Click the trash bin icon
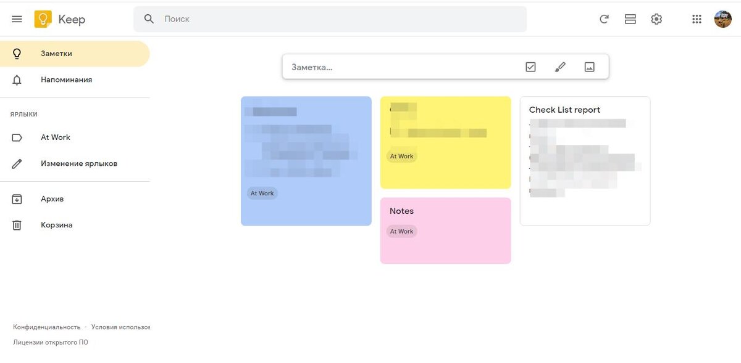Viewport: 741px width, 363px height. coord(17,225)
